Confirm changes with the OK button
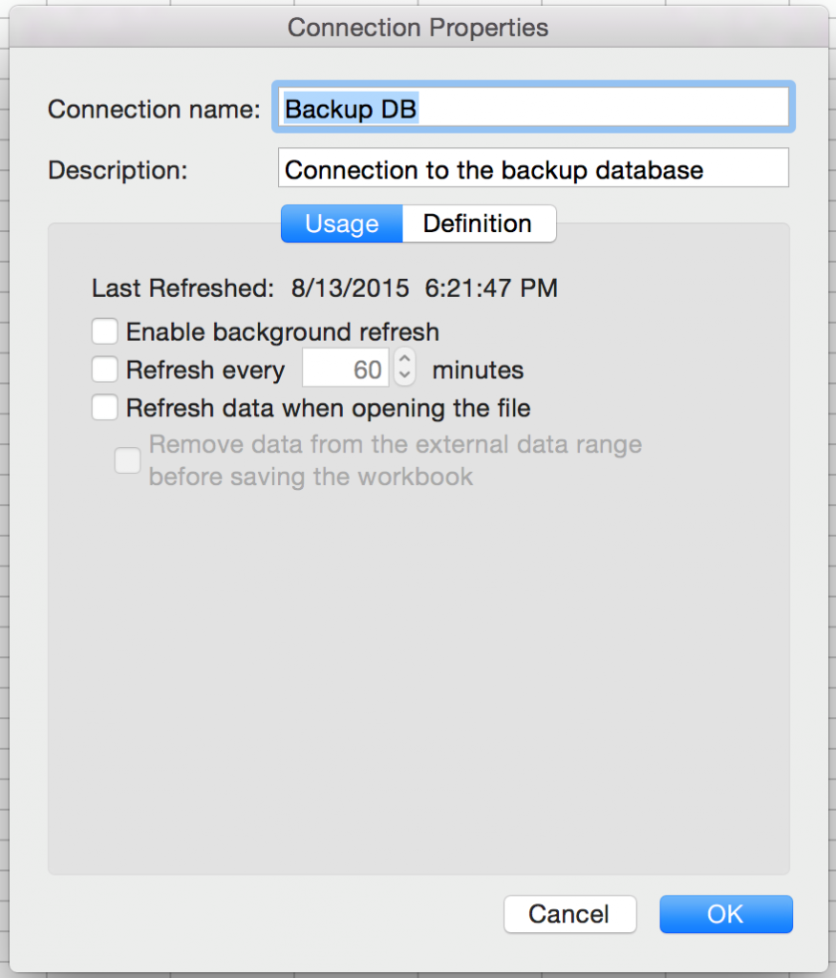 [x=725, y=914]
